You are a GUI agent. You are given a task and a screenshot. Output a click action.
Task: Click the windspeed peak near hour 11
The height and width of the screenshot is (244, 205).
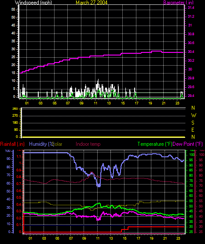point(98,80)
